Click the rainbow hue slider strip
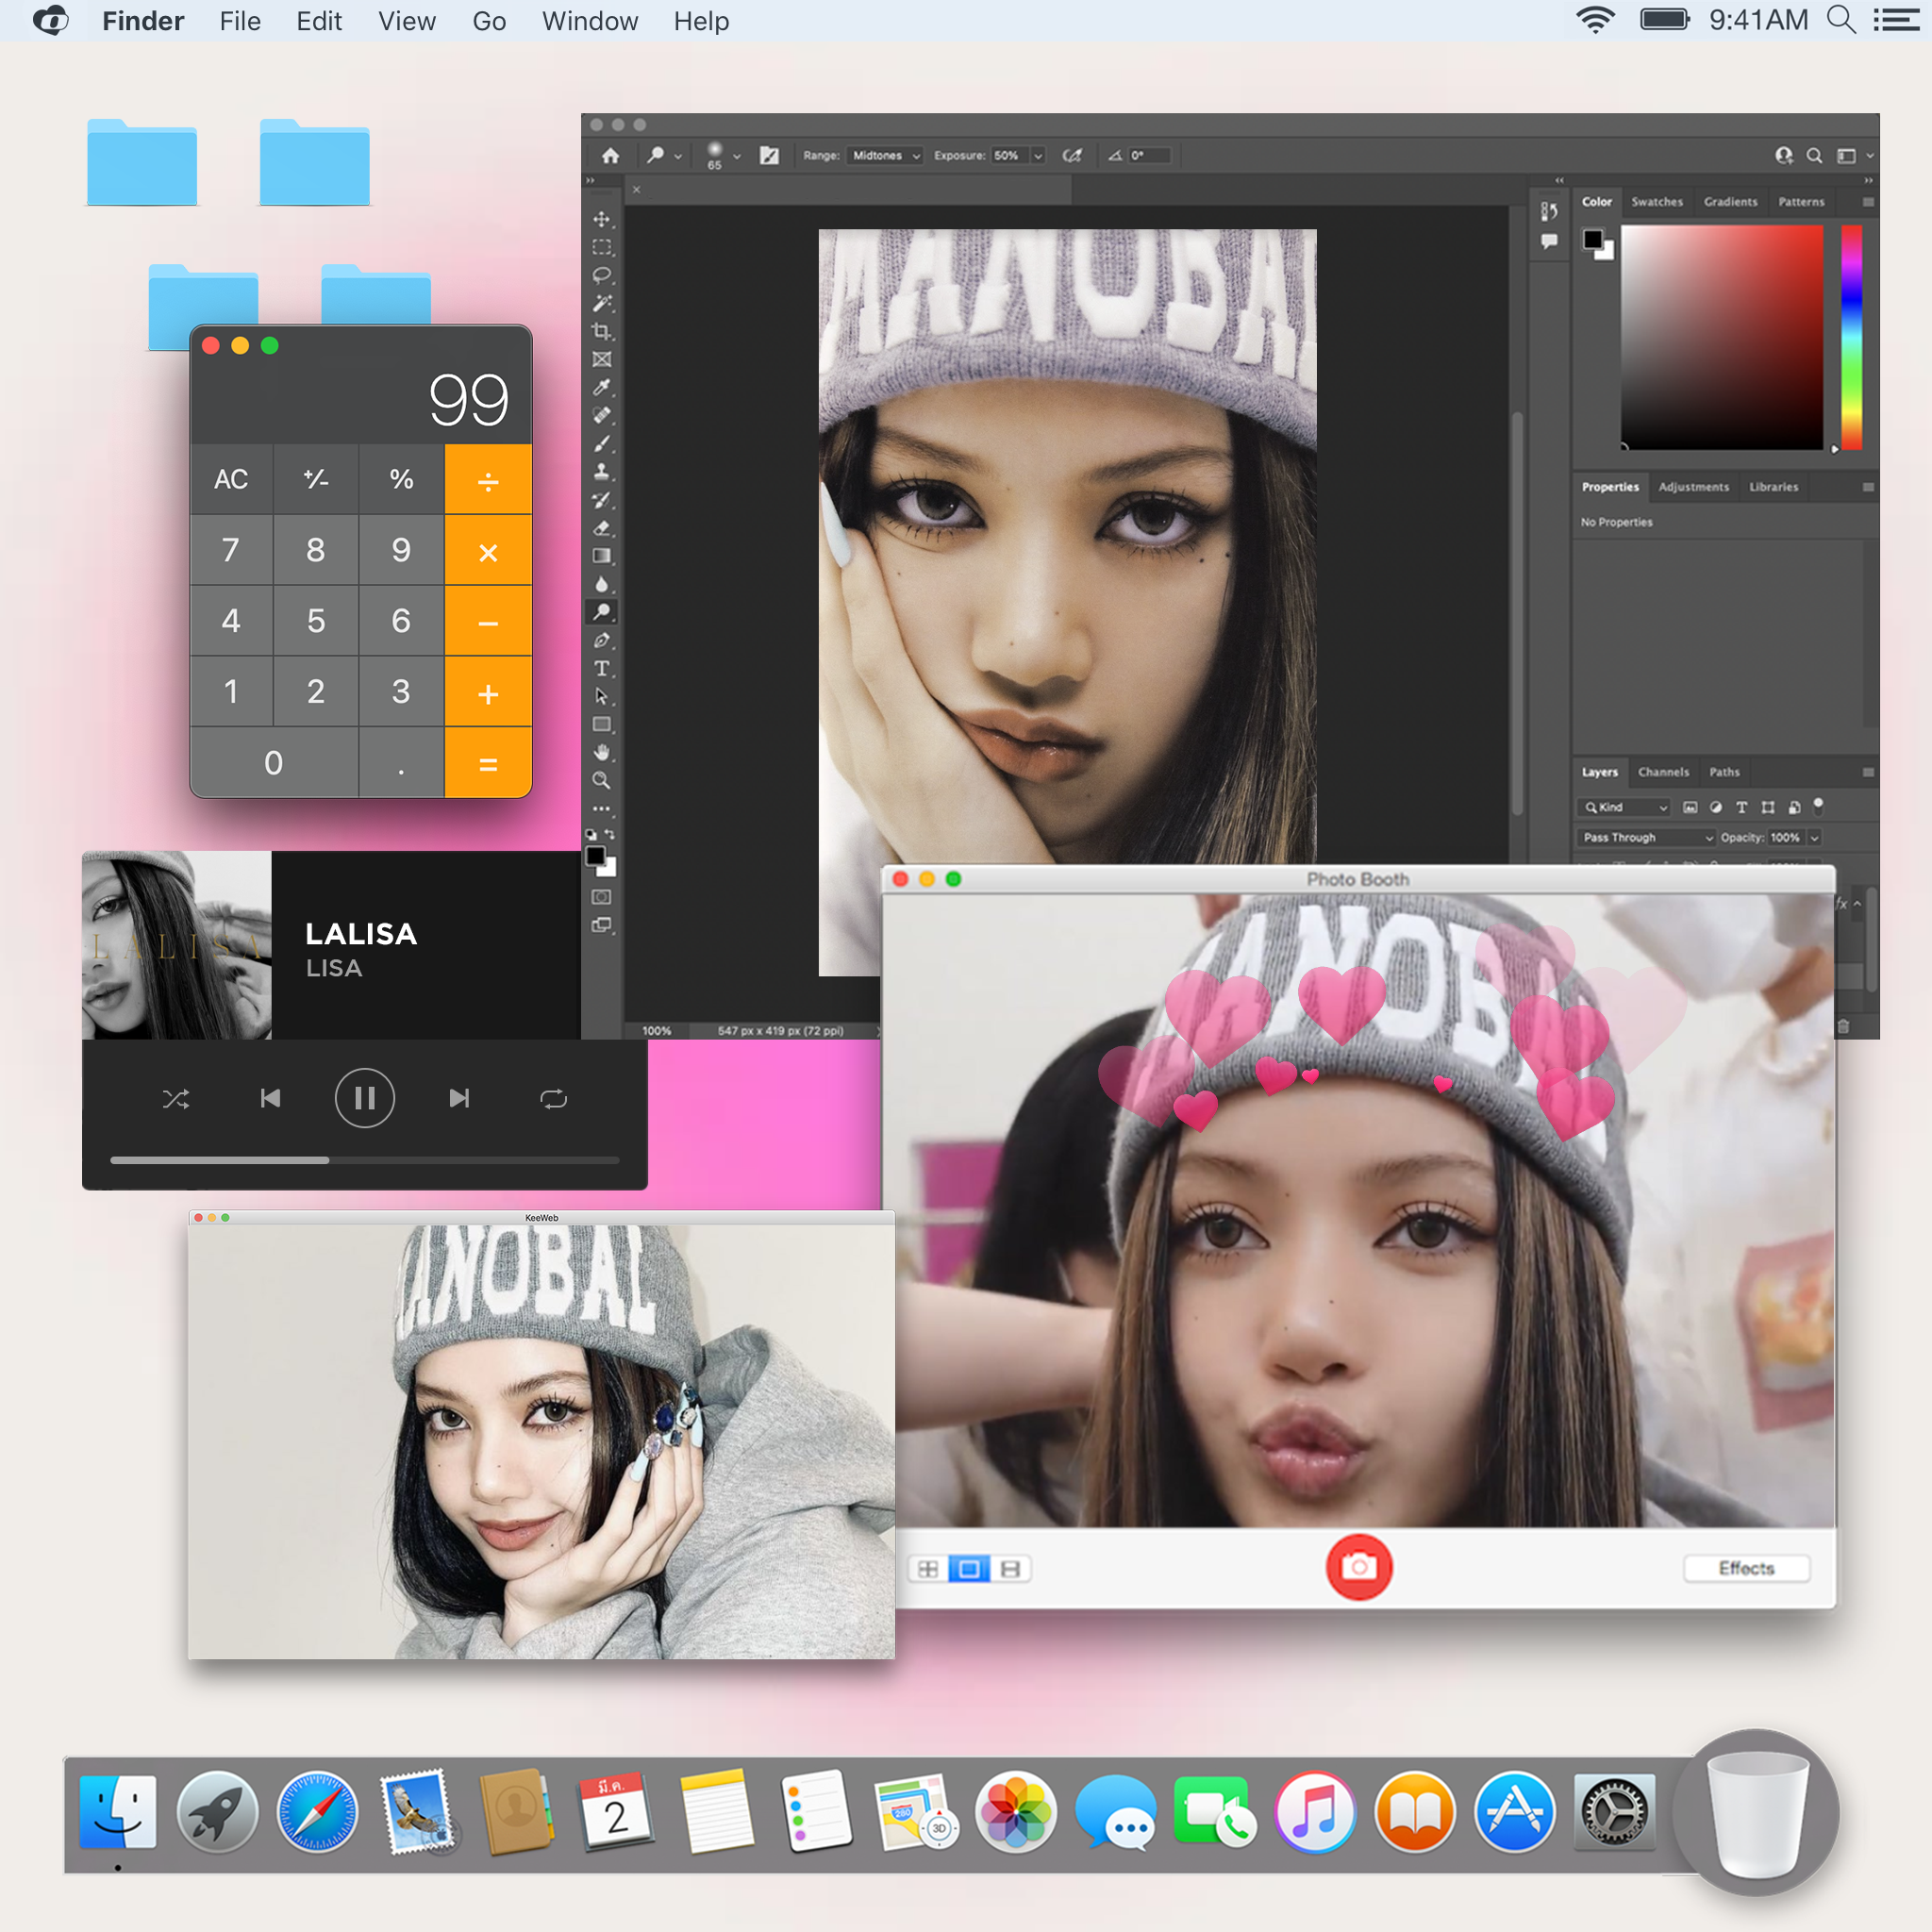This screenshot has width=1932, height=1932. (1851, 336)
